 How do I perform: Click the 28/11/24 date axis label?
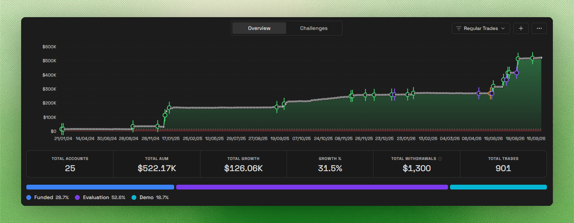(x=150, y=139)
